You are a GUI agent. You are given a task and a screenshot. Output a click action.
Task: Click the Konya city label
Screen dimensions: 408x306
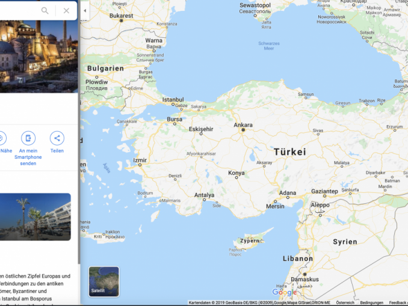(x=236, y=173)
